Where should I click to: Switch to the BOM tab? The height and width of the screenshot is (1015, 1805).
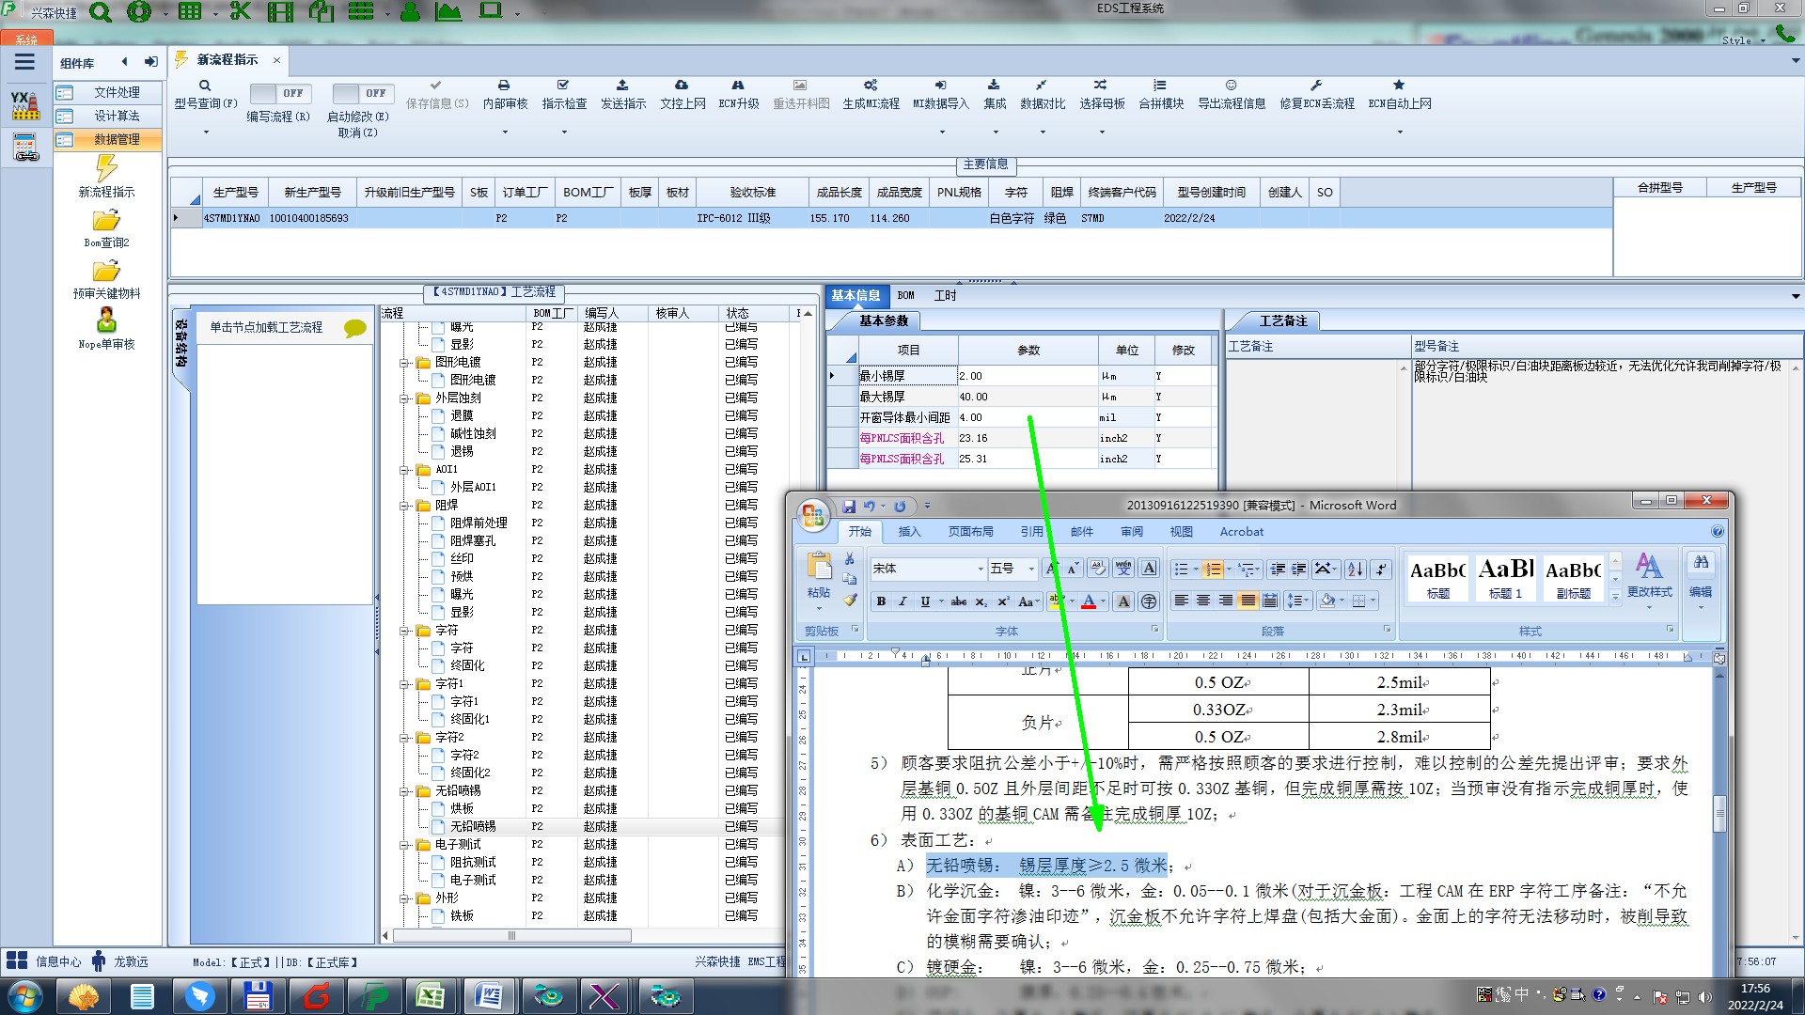coord(905,295)
